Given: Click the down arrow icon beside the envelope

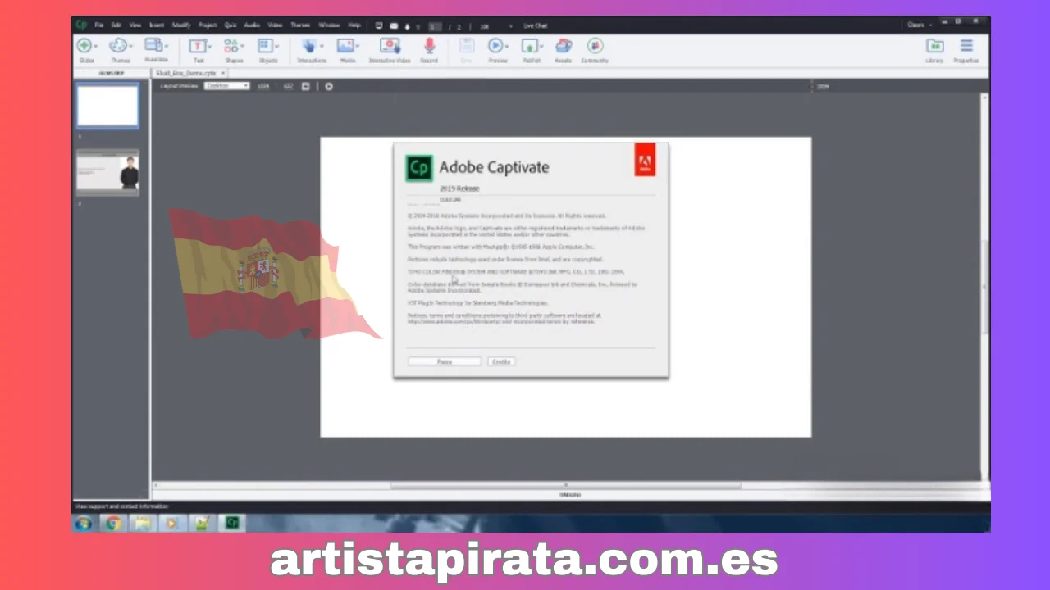Looking at the screenshot, I should (x=408, y=26).
